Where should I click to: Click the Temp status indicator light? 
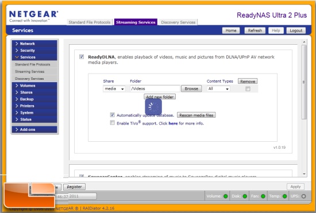284,196
